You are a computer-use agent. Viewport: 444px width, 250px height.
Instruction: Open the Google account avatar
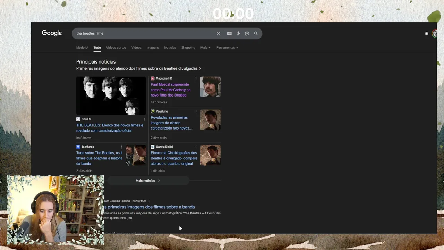[x=434, y=33]
